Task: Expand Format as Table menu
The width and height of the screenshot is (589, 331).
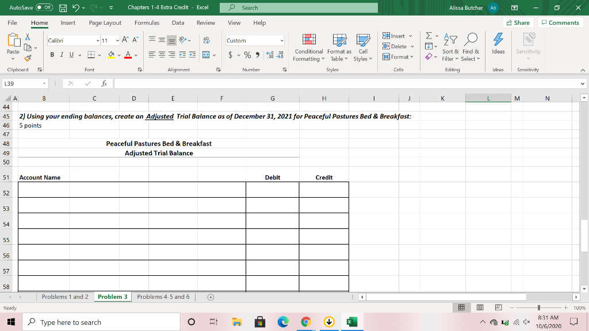Action: click(339, 48)
